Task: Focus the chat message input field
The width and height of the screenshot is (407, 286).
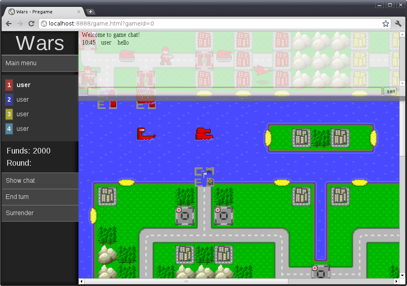Action: tap(235, 92)
